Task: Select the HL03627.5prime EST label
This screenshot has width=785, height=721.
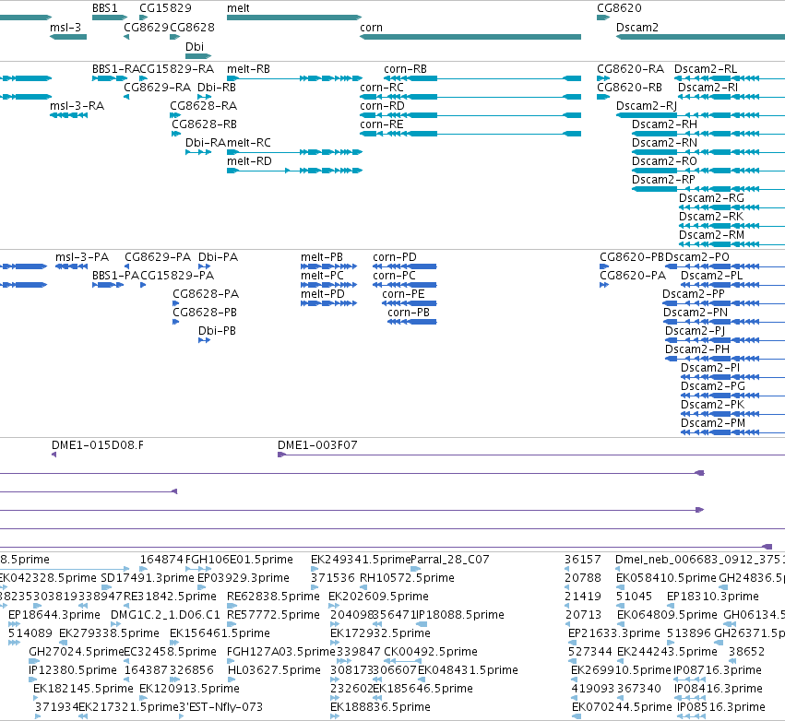Action: (x=274, y=670)
